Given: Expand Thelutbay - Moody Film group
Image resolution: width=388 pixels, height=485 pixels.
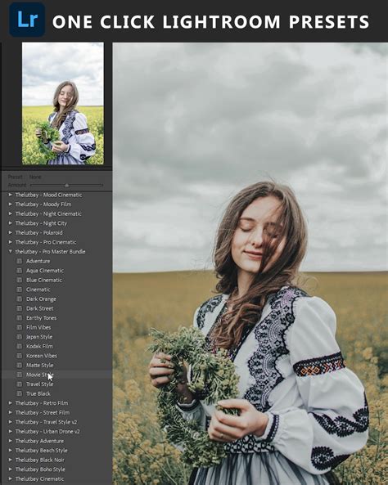Looking at the screenshot, I should click(10, 204).
